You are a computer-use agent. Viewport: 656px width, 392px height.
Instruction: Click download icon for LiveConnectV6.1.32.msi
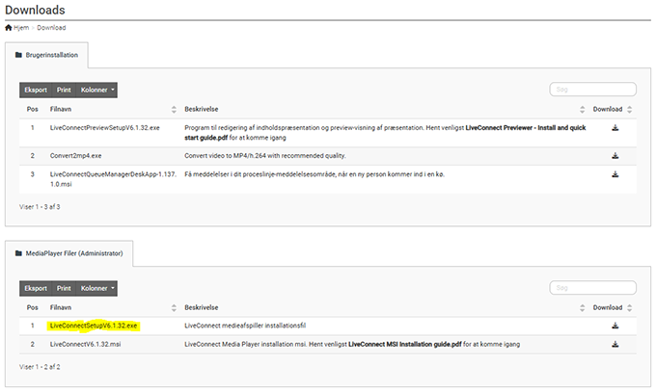[x=615, y=344]
